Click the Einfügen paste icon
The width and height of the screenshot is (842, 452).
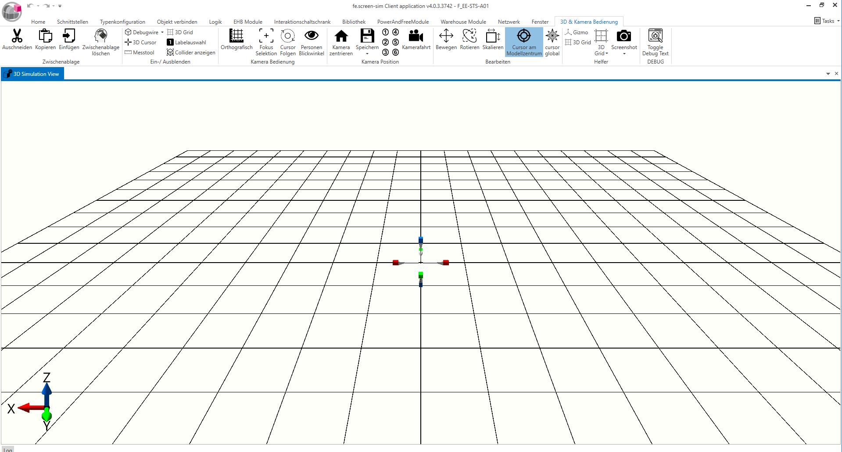[69, 36]
